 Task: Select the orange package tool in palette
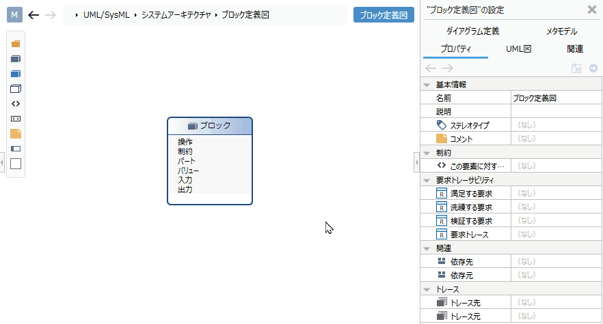coord(16,44)
